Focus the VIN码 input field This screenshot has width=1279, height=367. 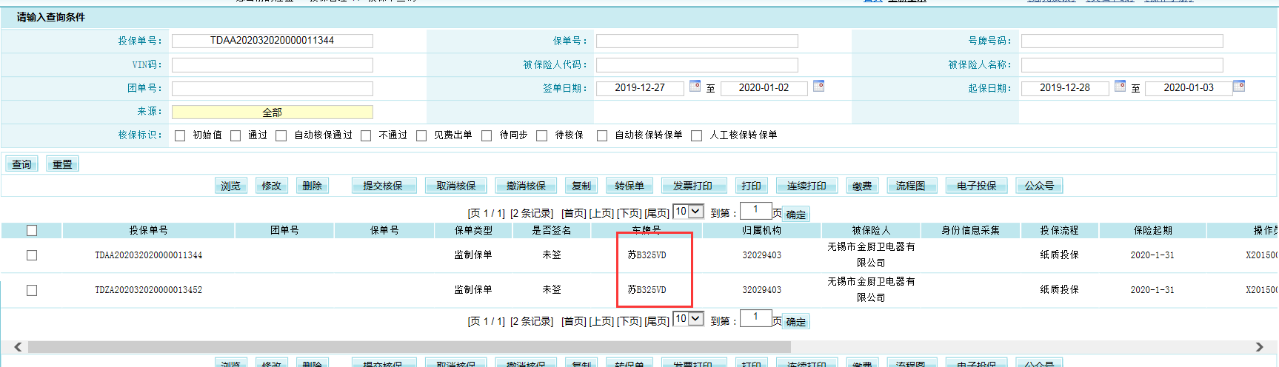point(273,65)
